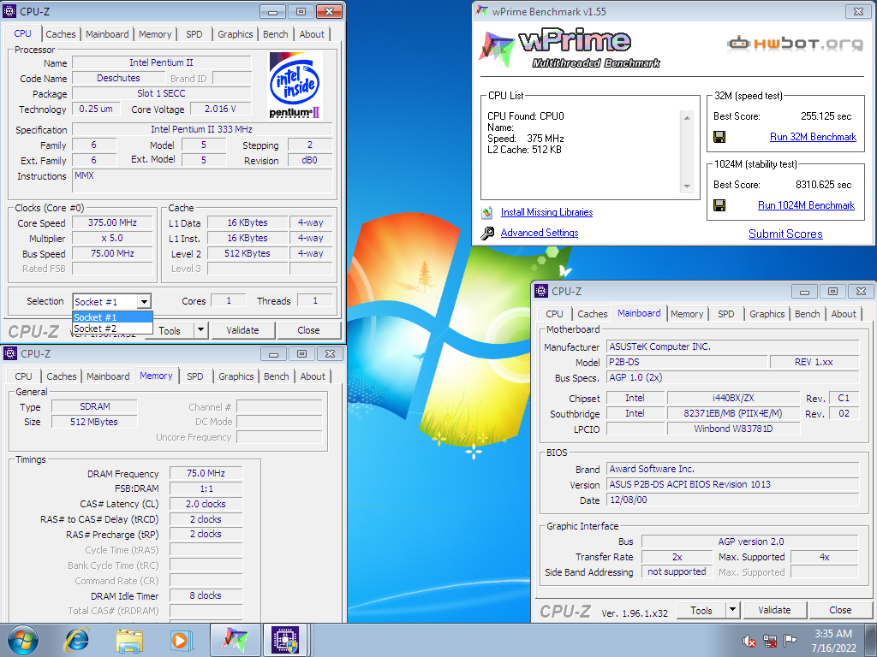Choose Socket #1 from the dropdown list
Screen dimensions: 877x657
tap(112, 317)
